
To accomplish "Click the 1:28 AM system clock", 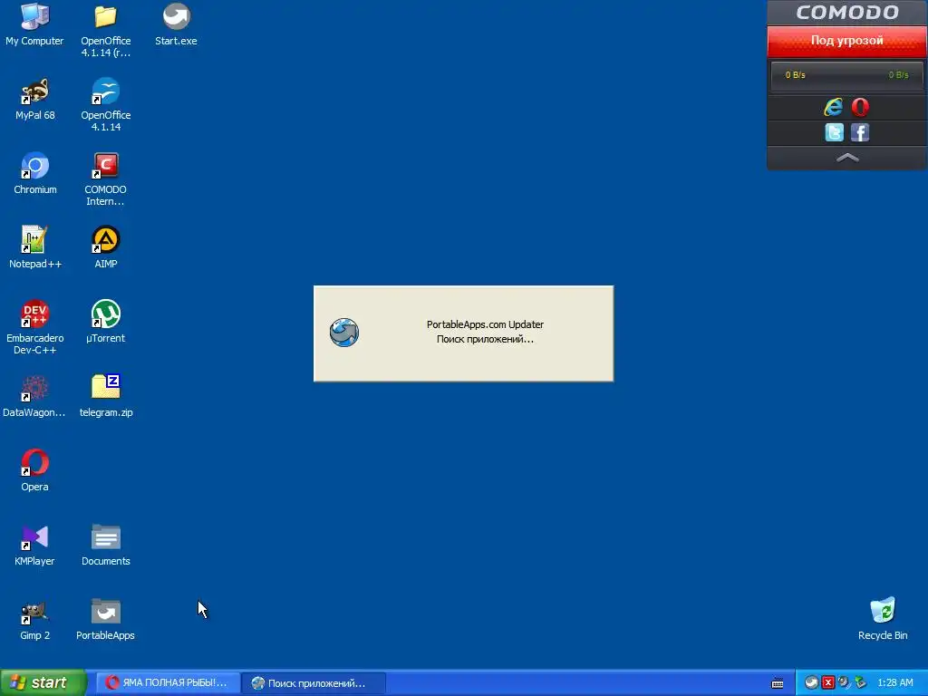I will [x=894, y=683].
